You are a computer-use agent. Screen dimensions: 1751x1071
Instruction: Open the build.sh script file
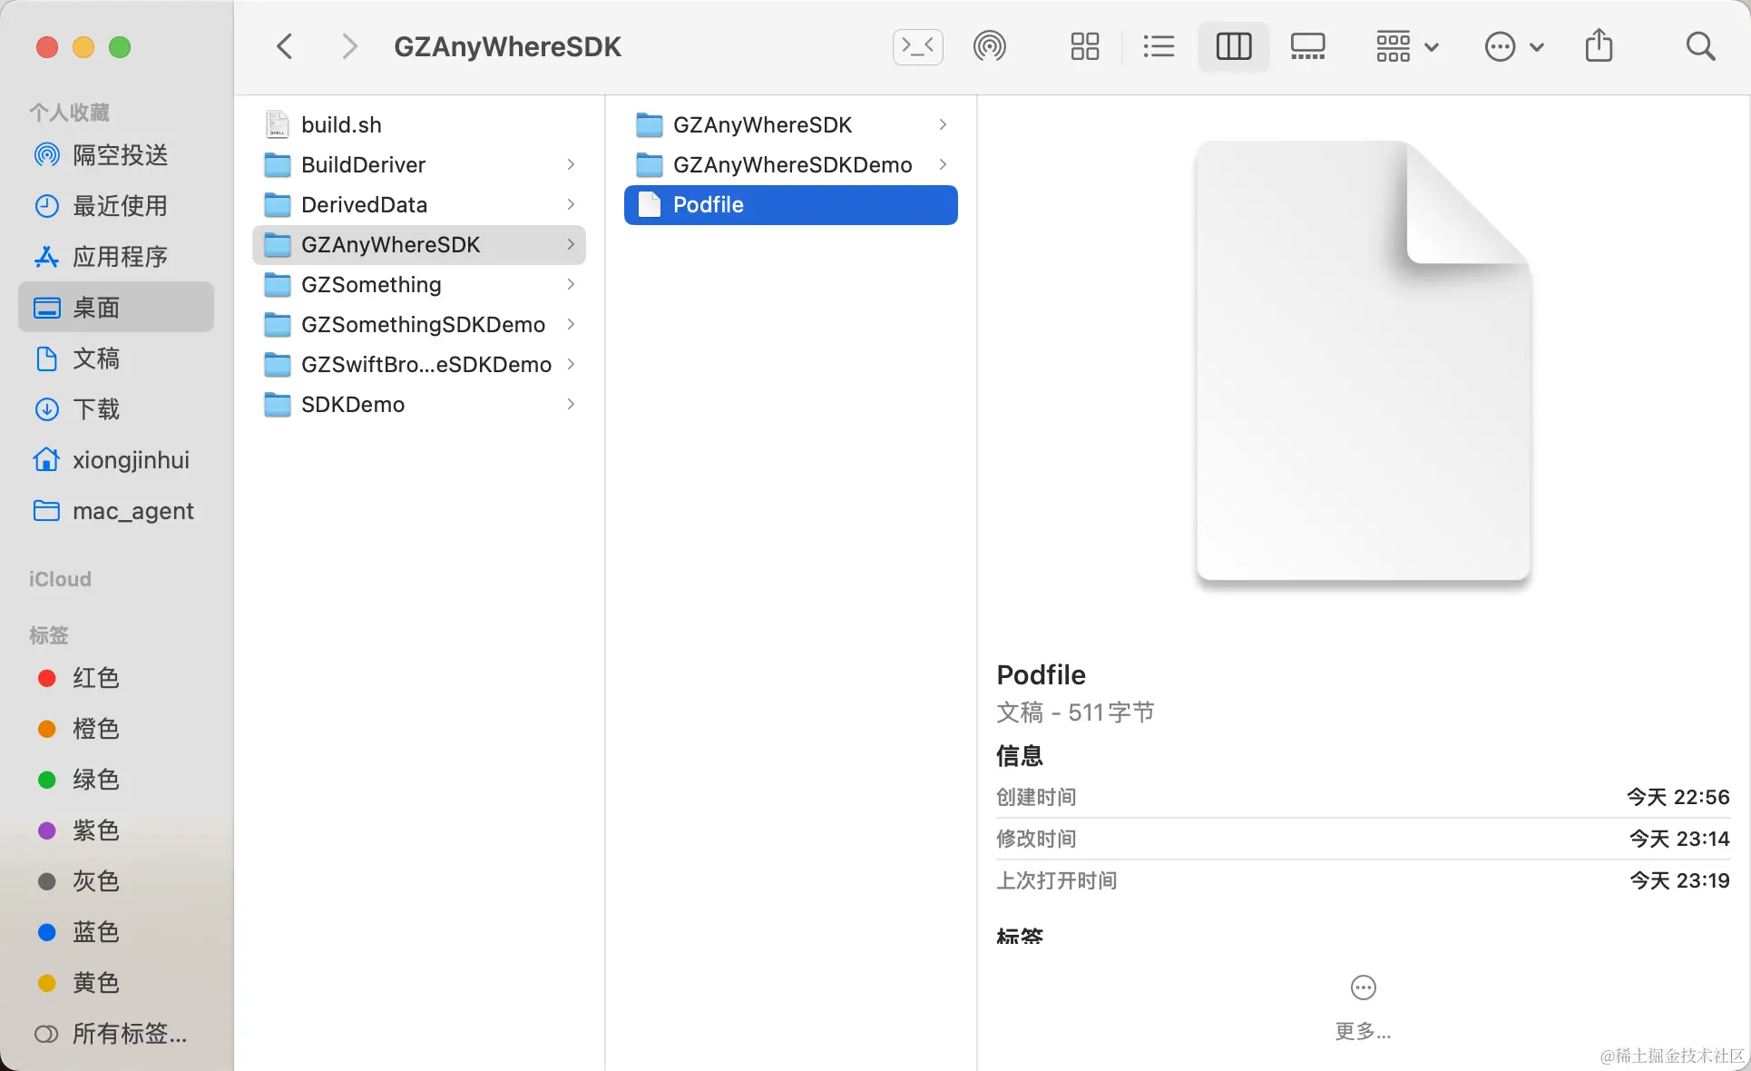tap(341, 124)
